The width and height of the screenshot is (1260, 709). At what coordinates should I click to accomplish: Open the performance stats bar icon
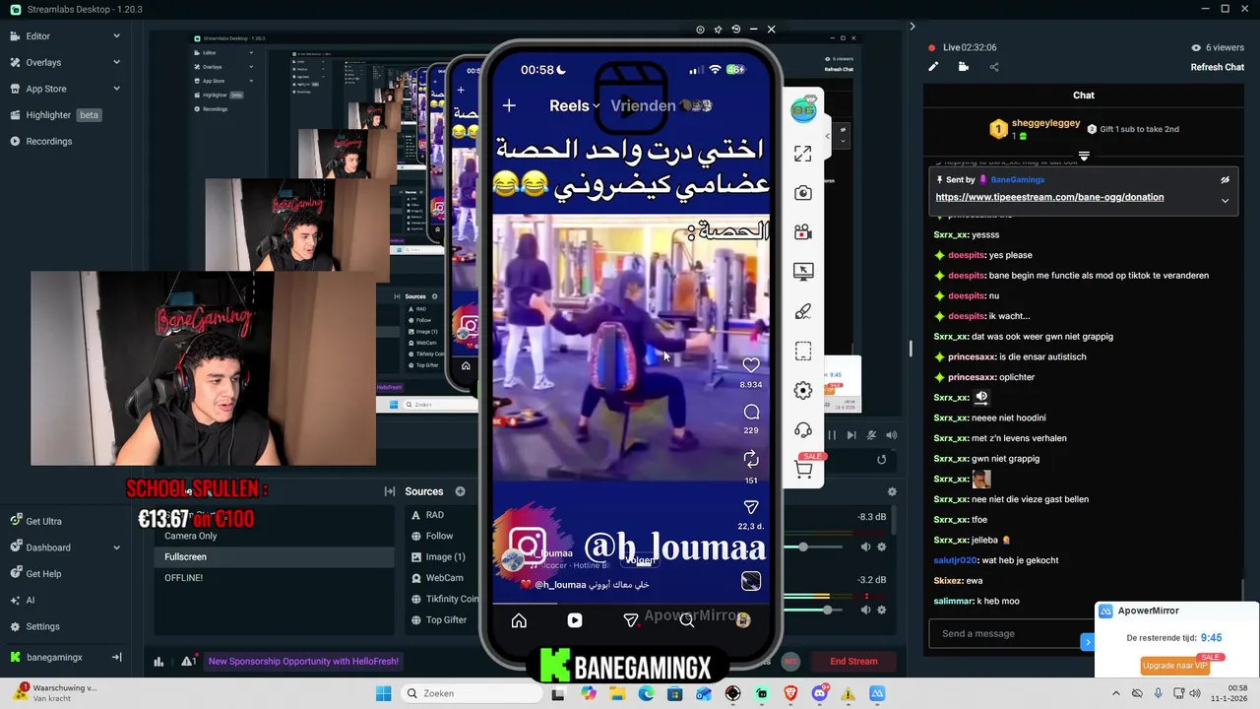click(158, 661)
